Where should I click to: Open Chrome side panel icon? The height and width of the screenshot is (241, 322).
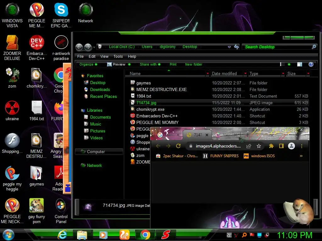(x=281, y=146)
